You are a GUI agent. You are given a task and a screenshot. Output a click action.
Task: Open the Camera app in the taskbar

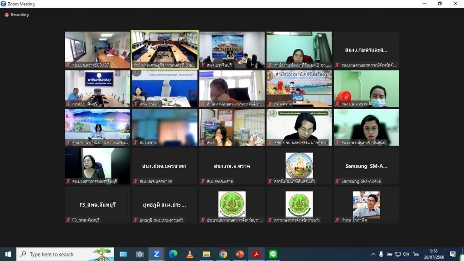140,254
